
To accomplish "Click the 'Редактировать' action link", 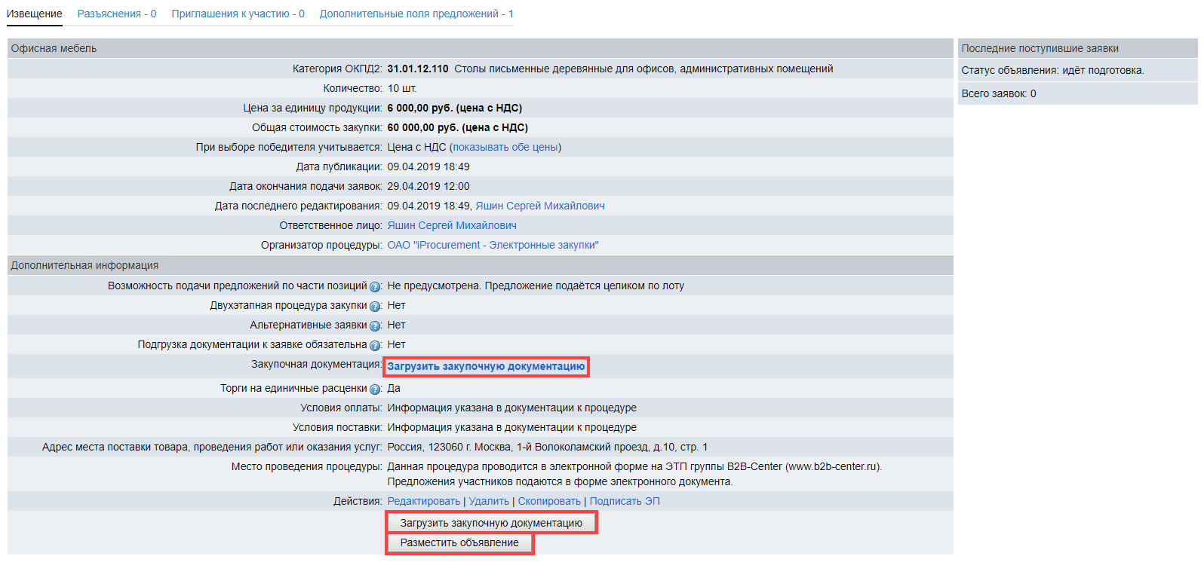I will [x=423, y=501].
